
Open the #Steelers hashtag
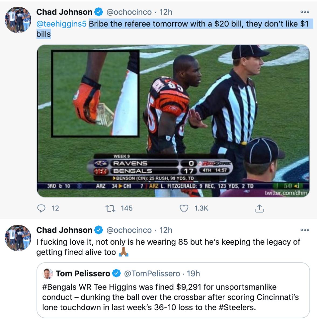click(x=237, y=307)
